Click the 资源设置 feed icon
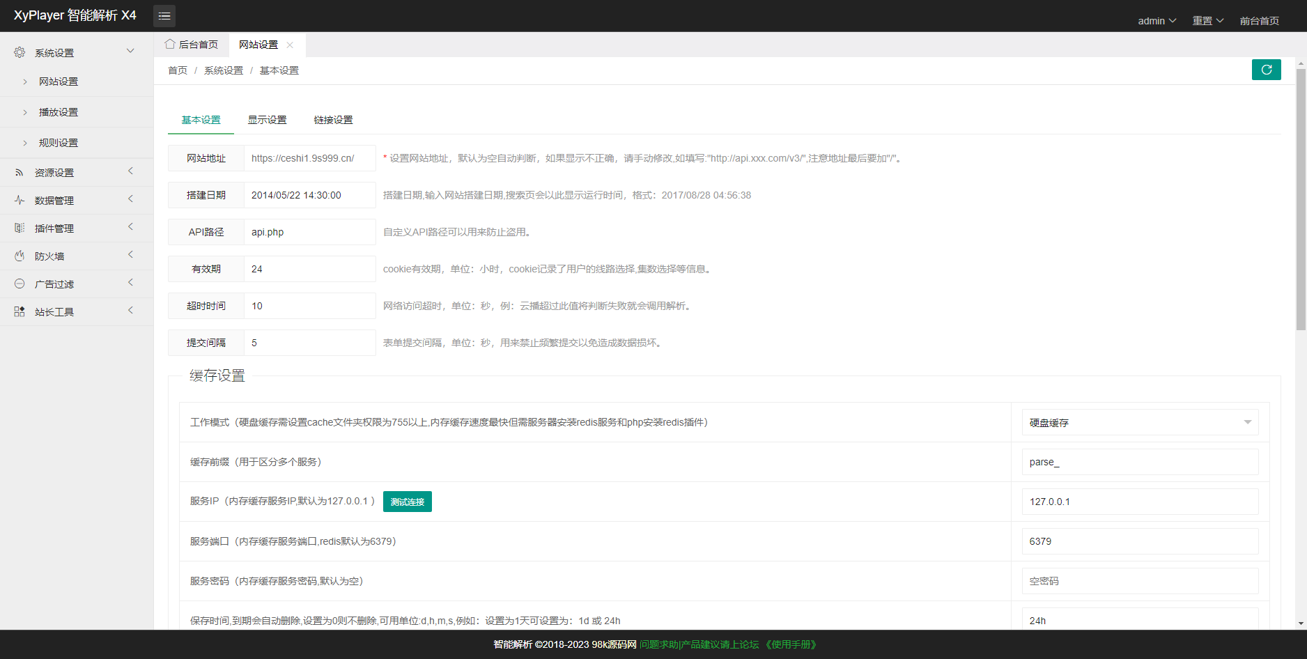Viewport: 1307px width, 659px height. tap(20, 172)
